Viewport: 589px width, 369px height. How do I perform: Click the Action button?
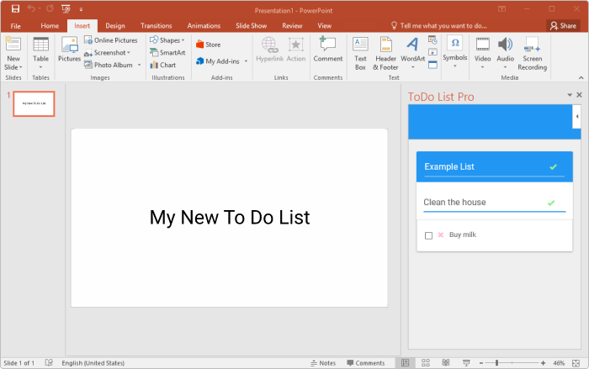click(x=296, y=50)
